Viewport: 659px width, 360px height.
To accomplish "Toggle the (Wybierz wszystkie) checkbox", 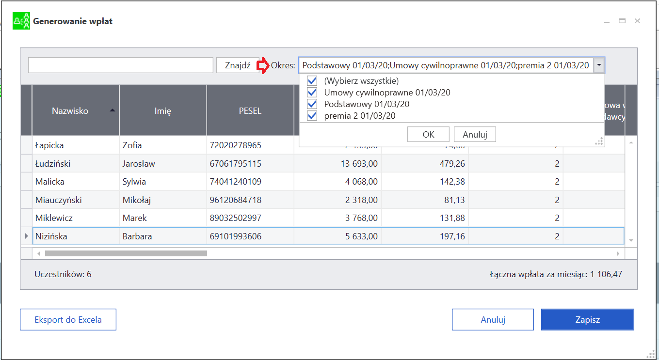I will 312,81.
